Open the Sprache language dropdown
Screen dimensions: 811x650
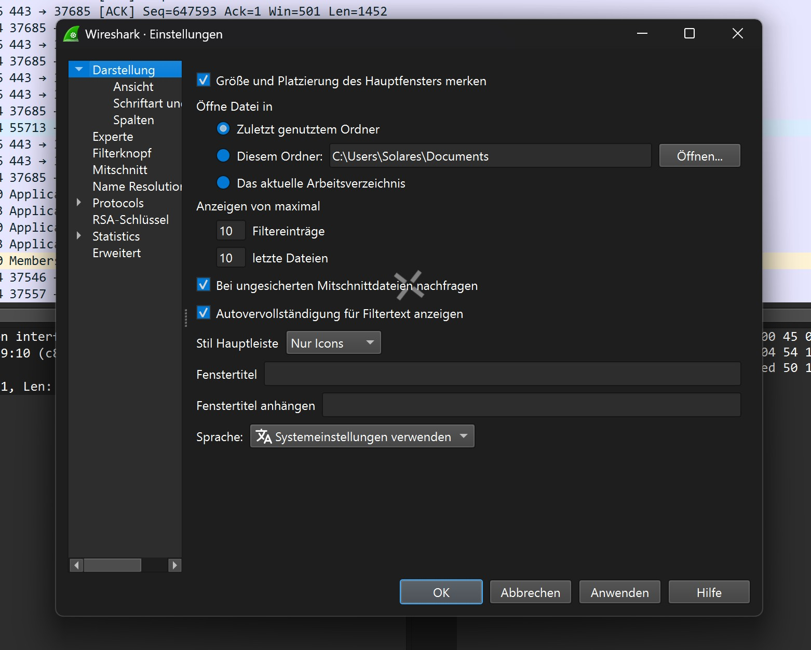(x=362, y=436)
